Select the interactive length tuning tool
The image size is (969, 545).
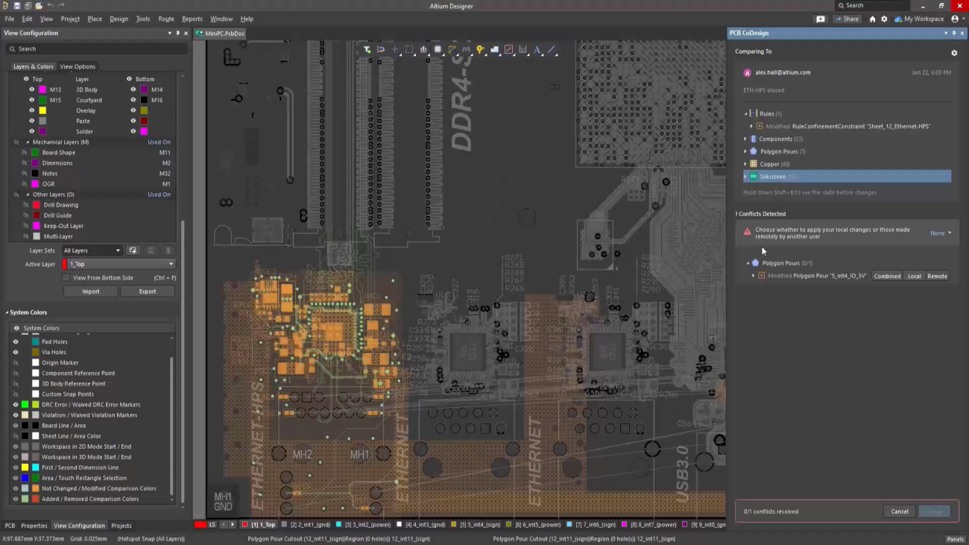465,49
